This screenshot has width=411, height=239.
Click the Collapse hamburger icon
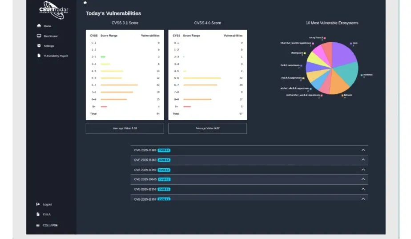[38, 225]
